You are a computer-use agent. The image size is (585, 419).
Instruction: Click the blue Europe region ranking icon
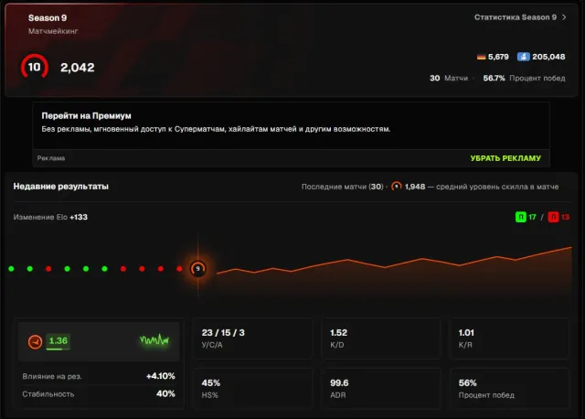[x=524, y=57]
